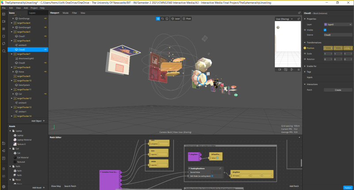Click the video camera icon in left sidebar

4,21
